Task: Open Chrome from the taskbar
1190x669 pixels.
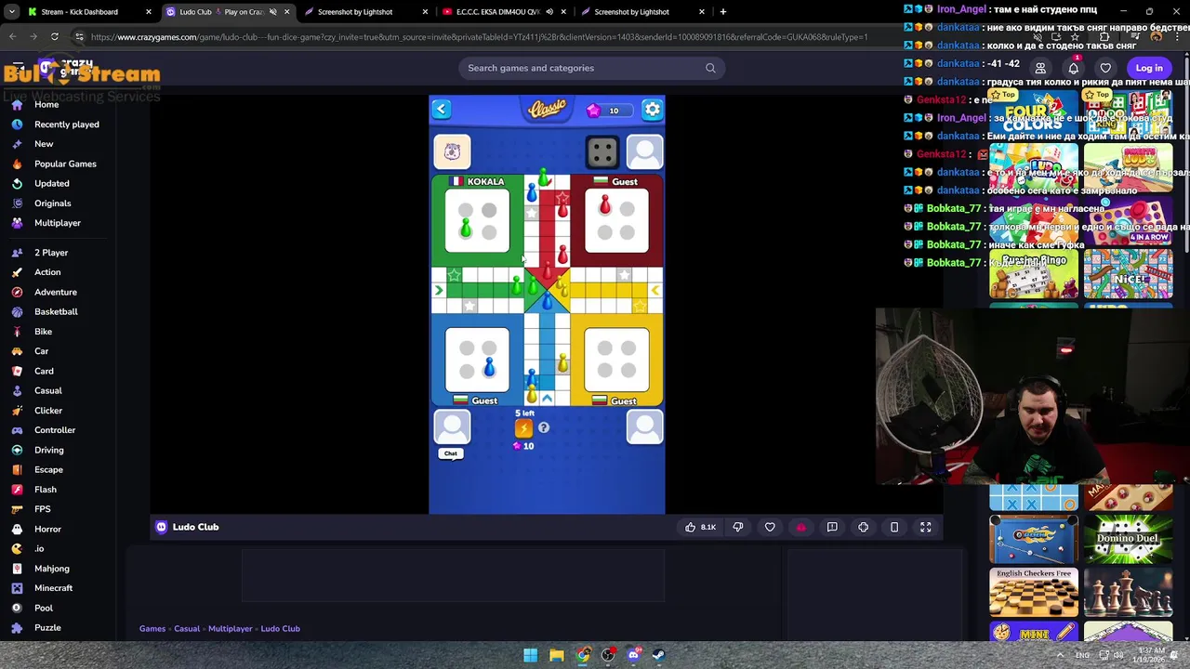Action: click(582, 656)
